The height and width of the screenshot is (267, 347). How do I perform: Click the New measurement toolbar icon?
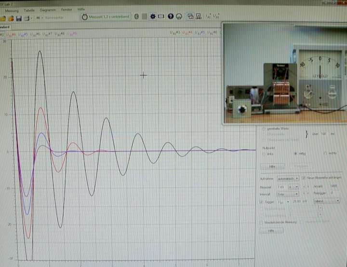point(3,18)
